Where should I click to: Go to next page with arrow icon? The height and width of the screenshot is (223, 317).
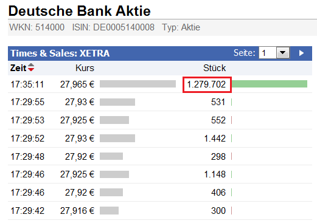click(x=301, y=53)
